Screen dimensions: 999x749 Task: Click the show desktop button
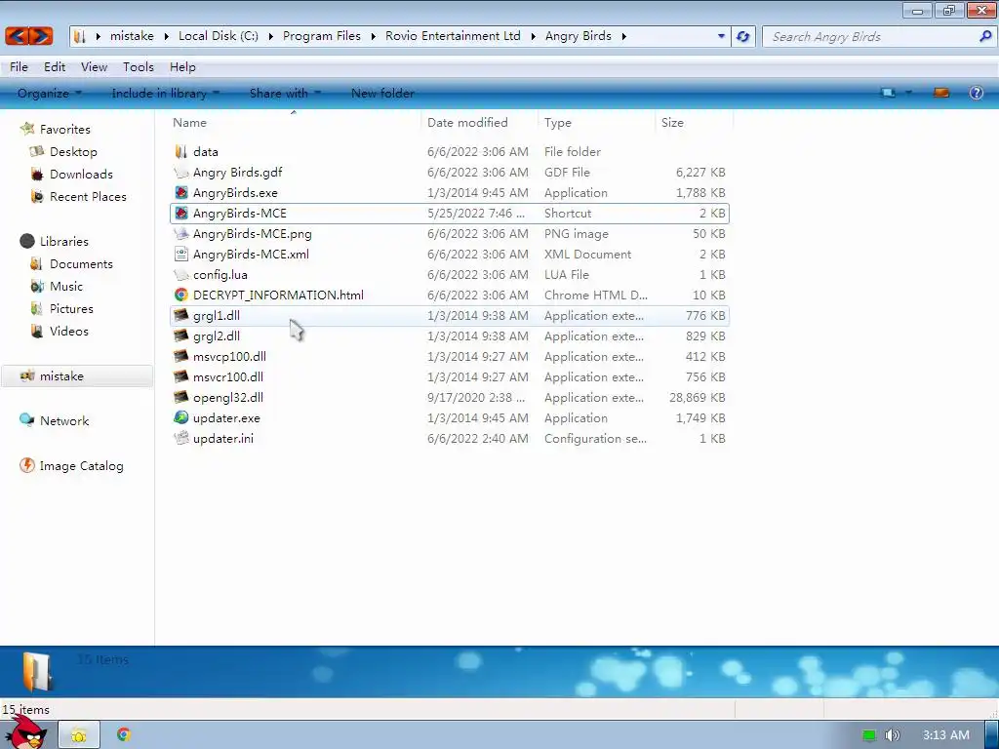[x=991, y=735]
